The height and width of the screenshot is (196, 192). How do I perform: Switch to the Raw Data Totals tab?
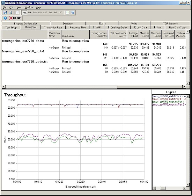178,27
